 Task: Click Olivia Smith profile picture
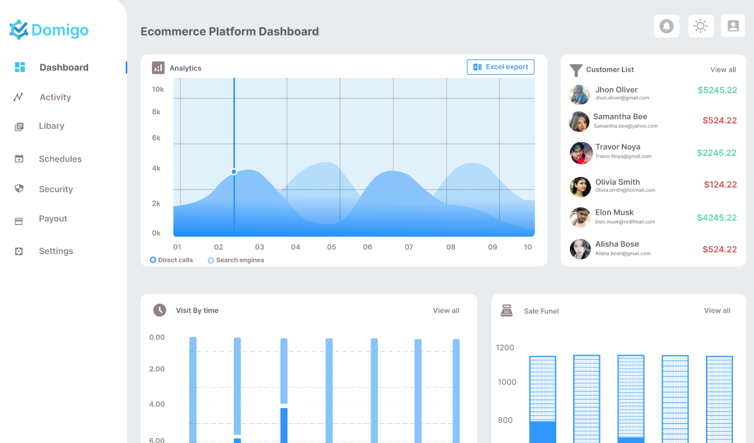coord(580,187)
